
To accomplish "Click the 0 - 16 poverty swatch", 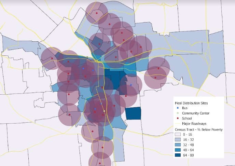I will tap(178, 134).
